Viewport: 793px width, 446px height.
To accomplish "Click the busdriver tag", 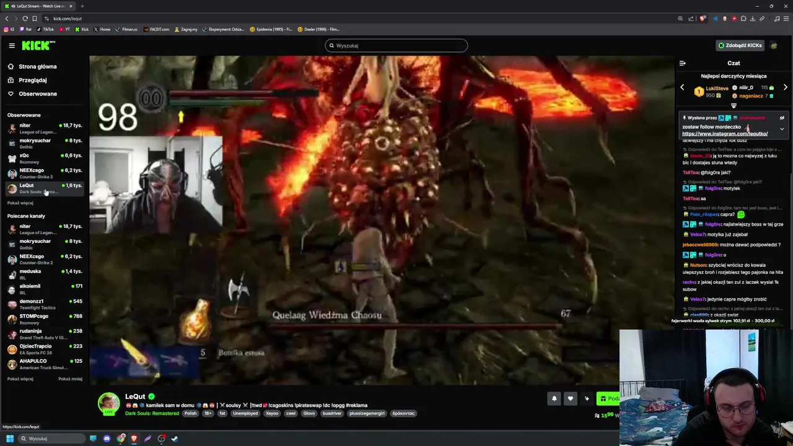I will click(x=332, y=413).
